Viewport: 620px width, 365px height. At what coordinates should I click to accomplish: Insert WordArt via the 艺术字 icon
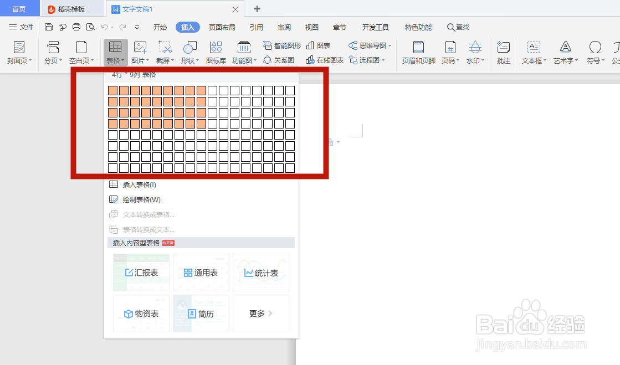click(565, 52)
